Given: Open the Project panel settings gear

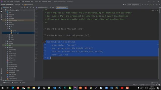Looking at the screenshot, I should pos(31,7).
